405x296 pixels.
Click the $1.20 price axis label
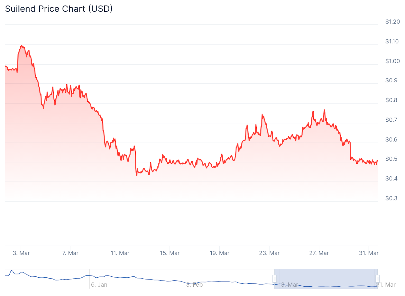(x=392, y=22)
